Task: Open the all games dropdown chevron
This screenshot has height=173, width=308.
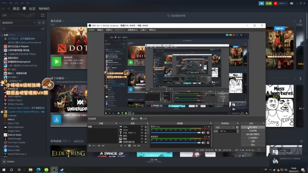Action: pos(69,141)
